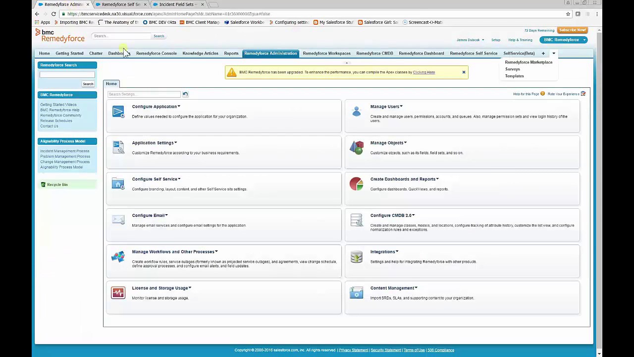Open the Templates menu entry
634x357 pixels.
click(x=514, y=76)
